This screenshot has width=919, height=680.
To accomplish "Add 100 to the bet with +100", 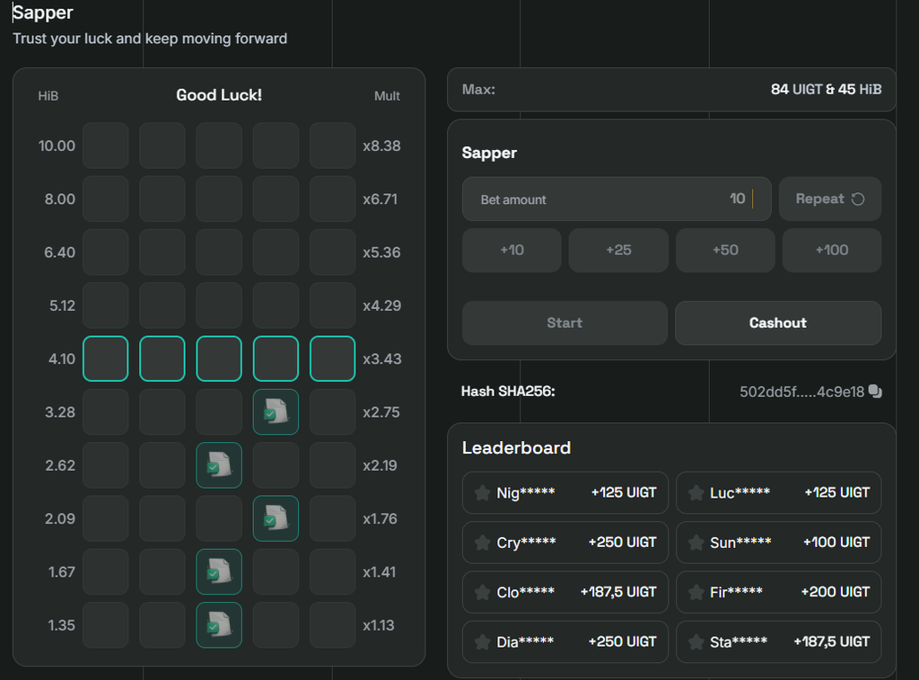I will pos(832,250).
